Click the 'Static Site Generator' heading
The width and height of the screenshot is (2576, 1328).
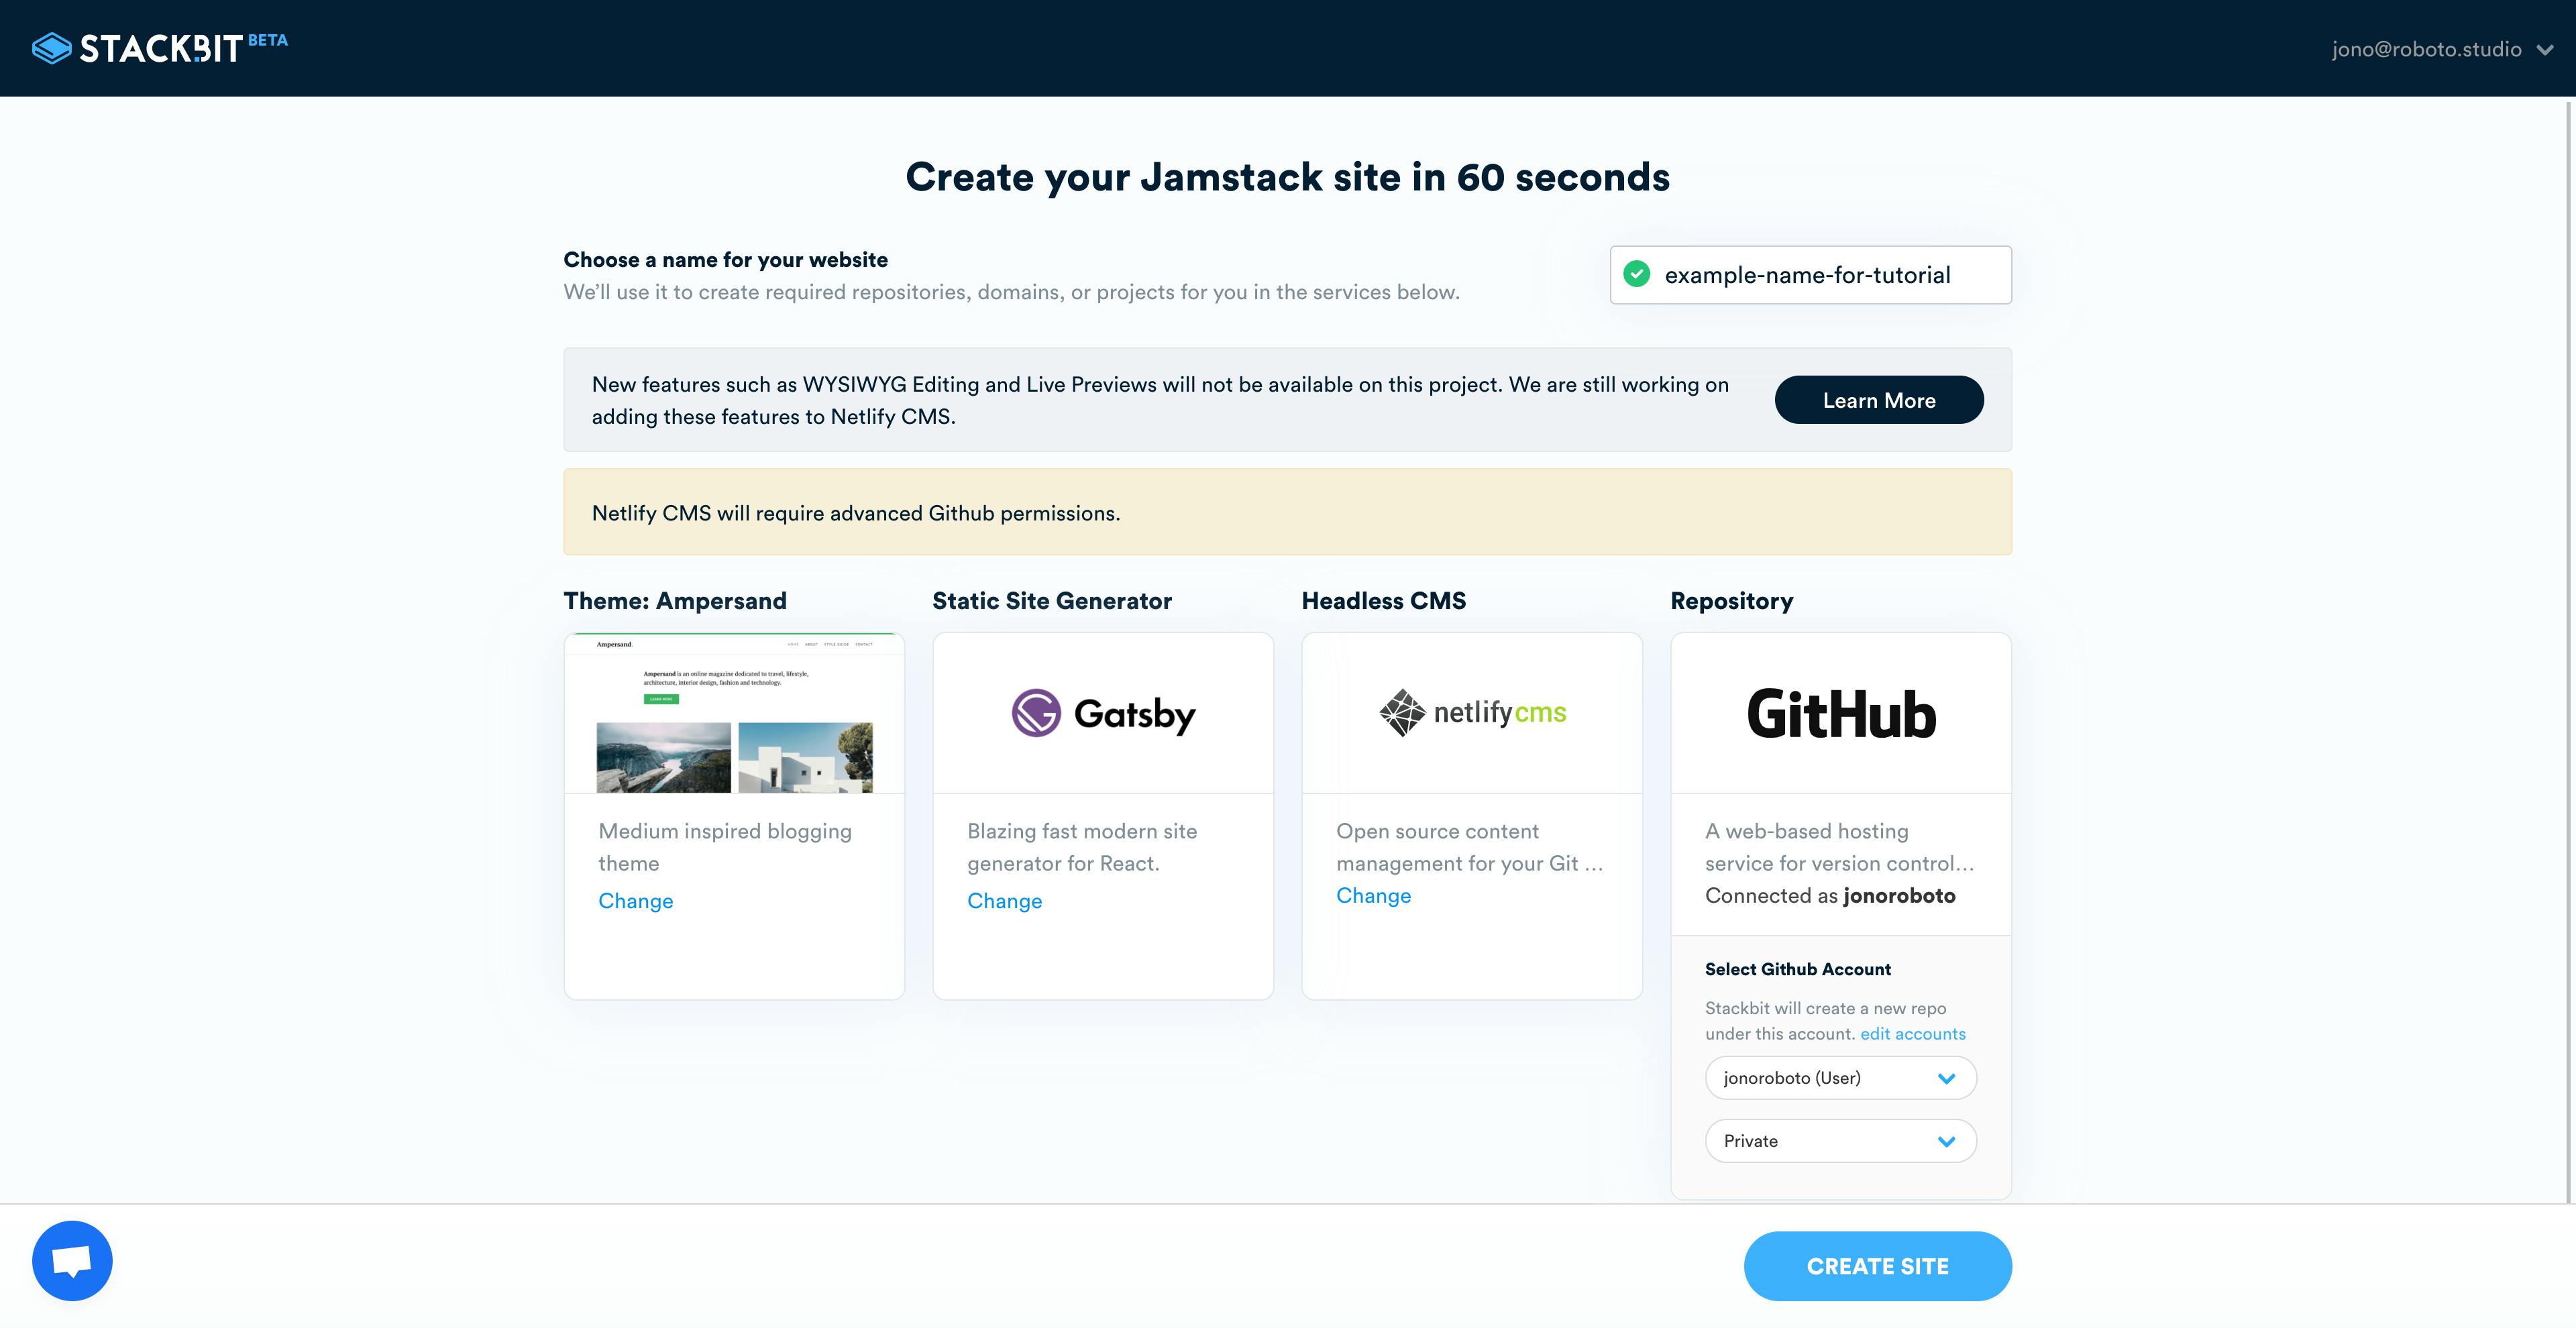coord(1052,601)
